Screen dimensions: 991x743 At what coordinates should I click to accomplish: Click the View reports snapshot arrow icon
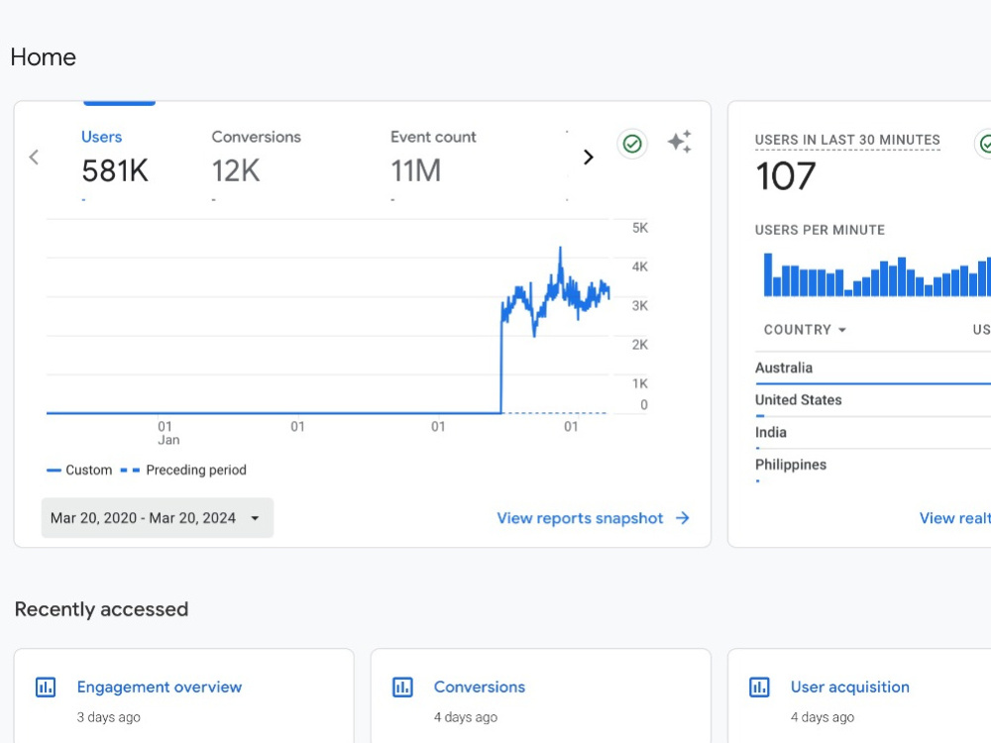(683, 518)
